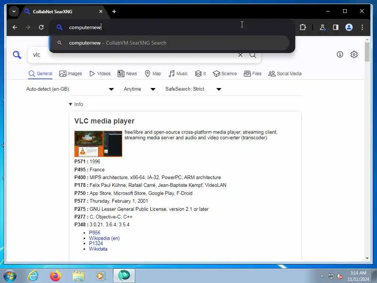This screenshot has width=377, height=283.
Task: Clear the vlc search query
Action: (240, 55)
